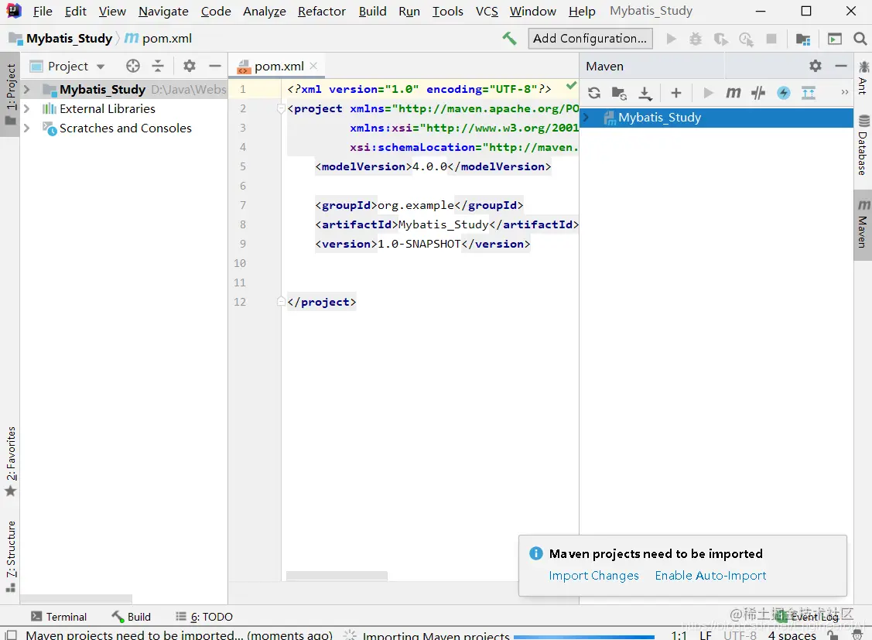Open Search Everywhere magnifier
The width and height of the screenshot is (872, 640).
pyautogui.click(x=860, y=39)
